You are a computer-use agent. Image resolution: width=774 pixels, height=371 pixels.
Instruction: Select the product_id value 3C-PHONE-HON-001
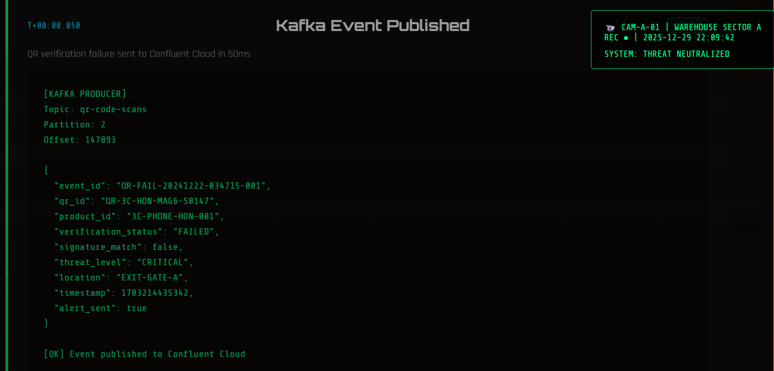pos(173,216)
